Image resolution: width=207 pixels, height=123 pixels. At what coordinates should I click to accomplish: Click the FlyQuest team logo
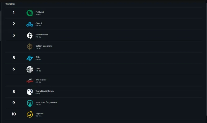30,13
